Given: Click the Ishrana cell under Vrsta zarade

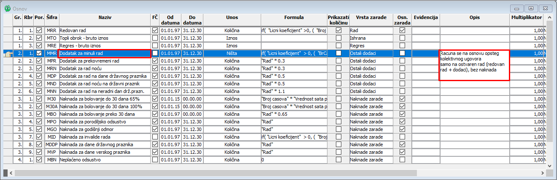Looking at the screenshot, I should tap(371, 38).
